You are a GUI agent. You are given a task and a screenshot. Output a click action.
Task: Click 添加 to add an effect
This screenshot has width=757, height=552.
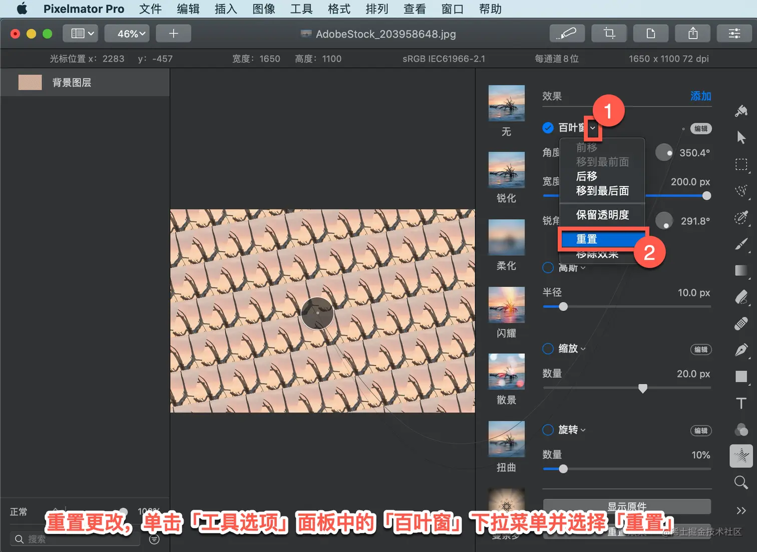[700, 96]
